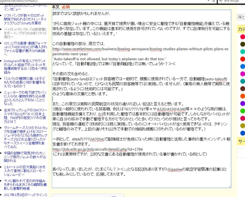Open the cream cheese tart cup sweets article
The image size is (245, 197).
point(25,137)
